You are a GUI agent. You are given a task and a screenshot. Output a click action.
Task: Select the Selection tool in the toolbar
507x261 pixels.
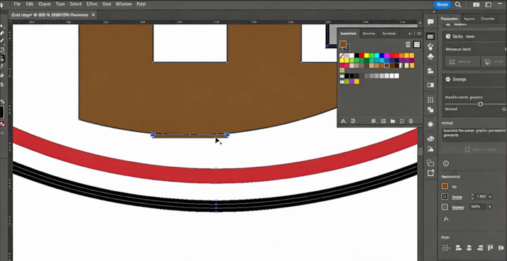point(2,26)
